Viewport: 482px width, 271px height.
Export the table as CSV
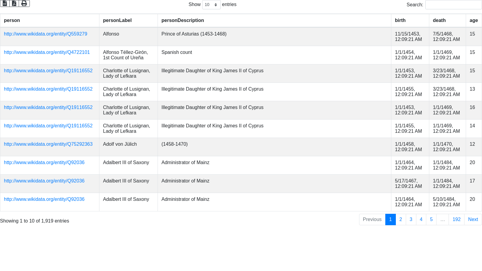click(x=5, y=4)
